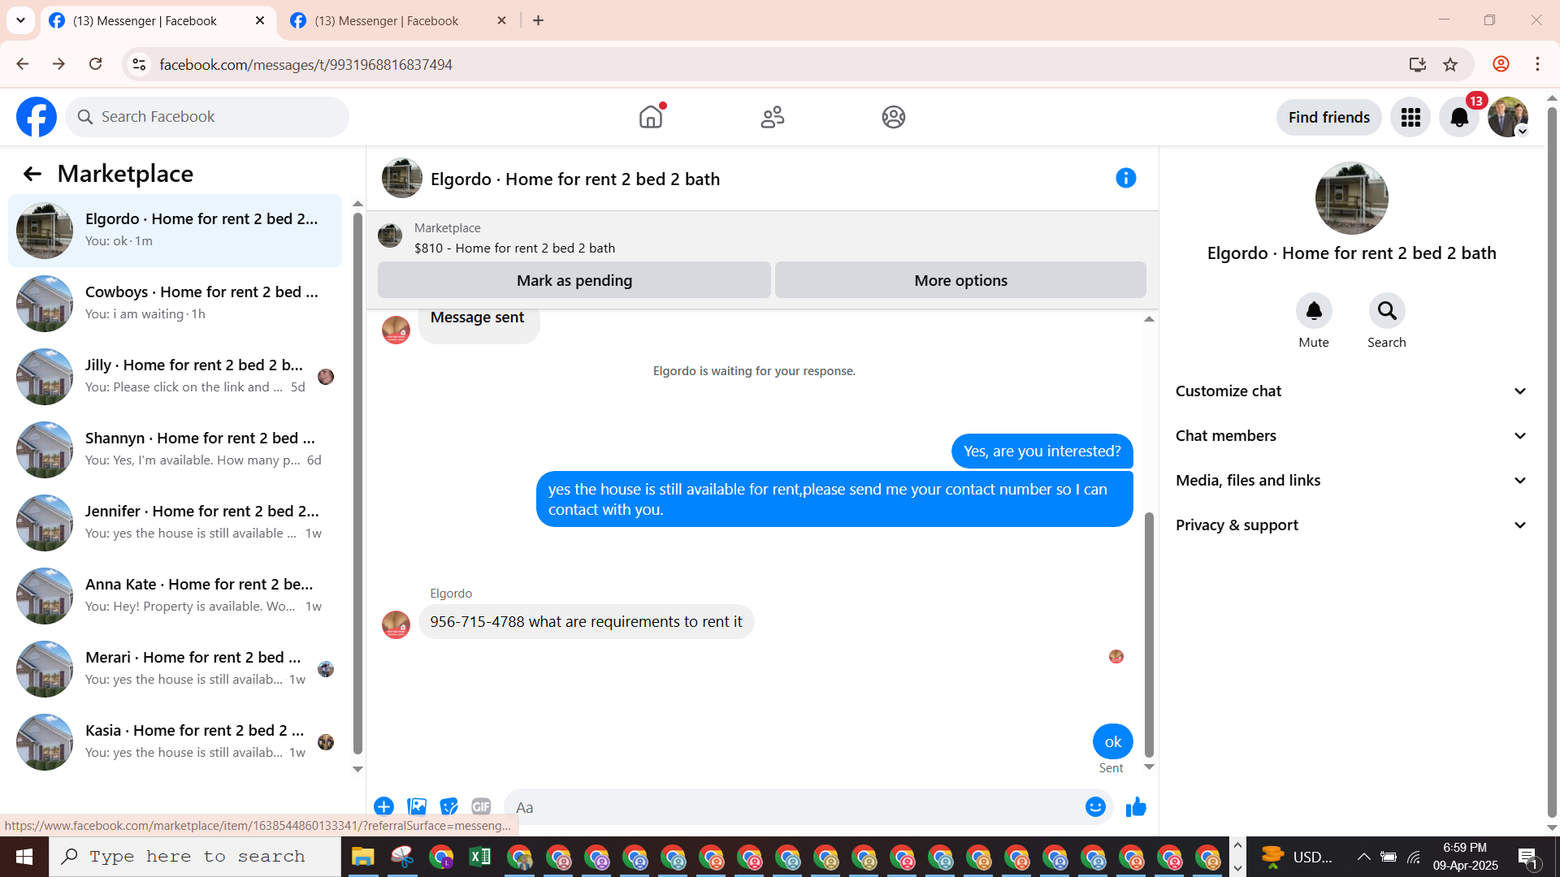The image size is (1560, 877).
Task: Open Shannyn home for rent conversation
Action: pyautogui.click(x=175, y=450)
